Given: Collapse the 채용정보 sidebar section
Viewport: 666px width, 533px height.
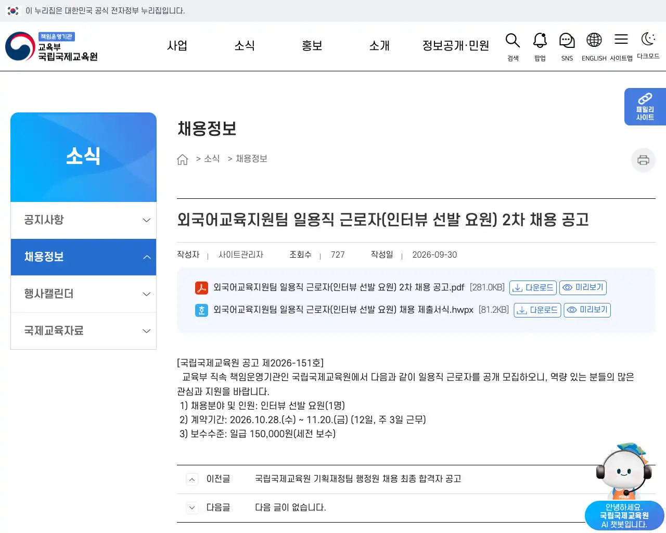Looking at the screenshot, I should (83, 257).
